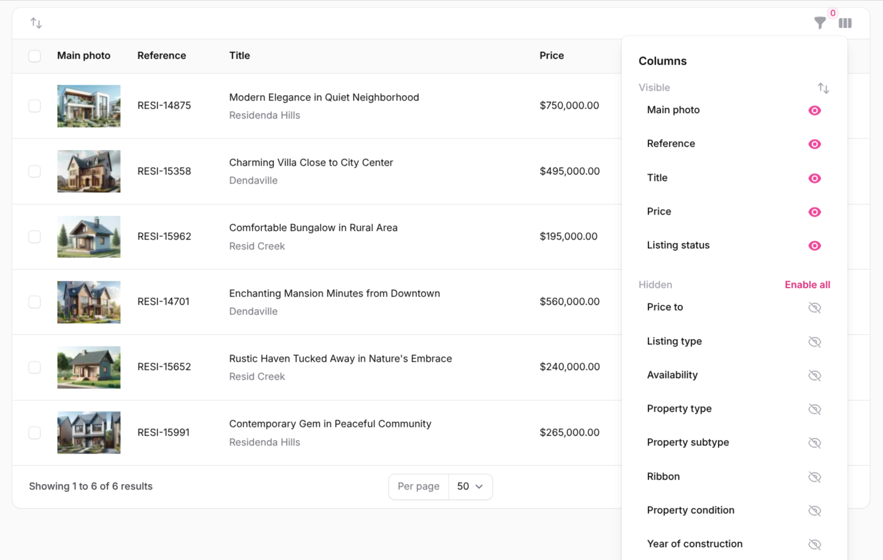Check the row checkbox for RESI-14875
883x560 pixels.
[35, 106]
